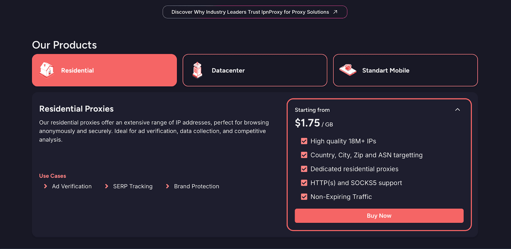Toggle the High quality 18M+ IPs checkbox
The height and width of the screenshot is (249, 511).
[304, 141]
